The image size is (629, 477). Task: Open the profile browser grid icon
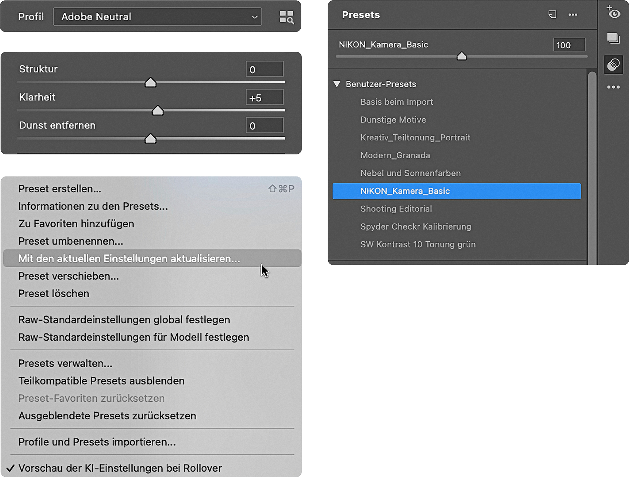point(286,17)
